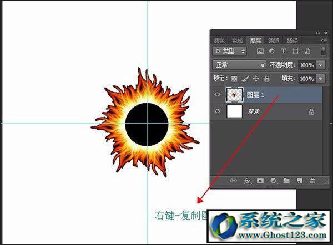Click the 背景 layer lock icon
The image size is (333, 245).
coord(311,111)
